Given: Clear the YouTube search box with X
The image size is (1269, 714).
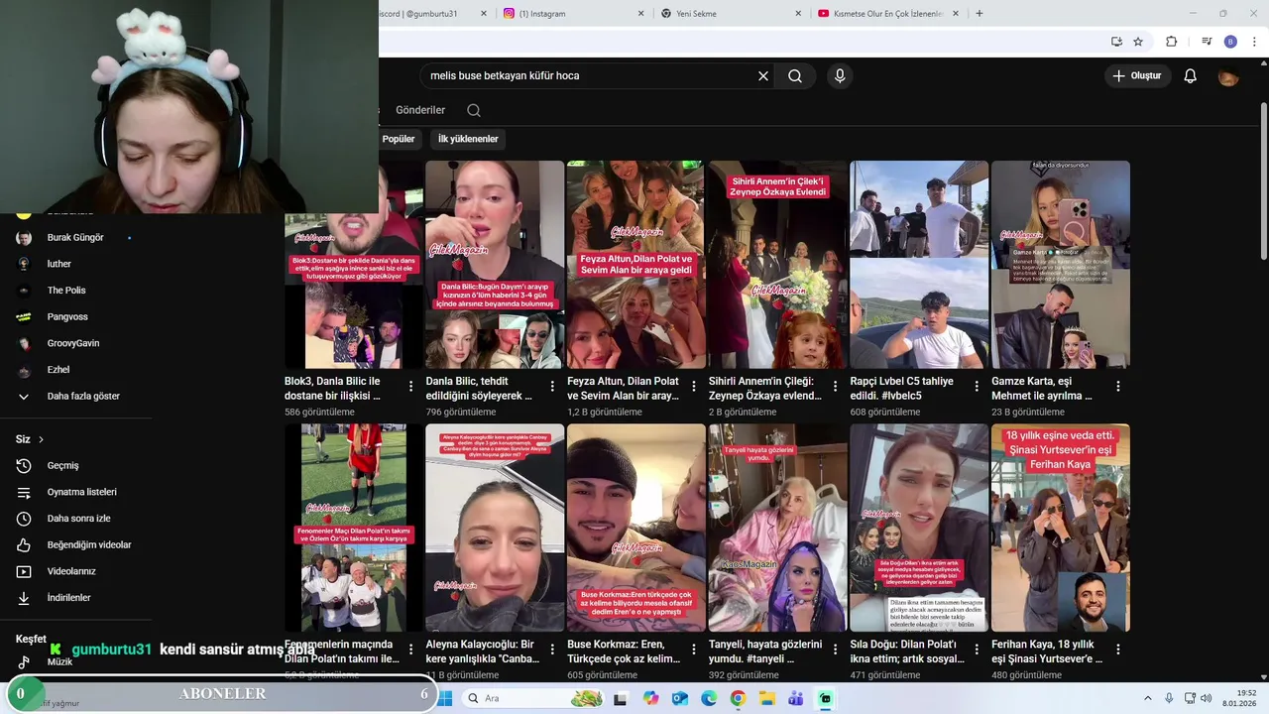Looking at the screenshot, I should (763, 75).
